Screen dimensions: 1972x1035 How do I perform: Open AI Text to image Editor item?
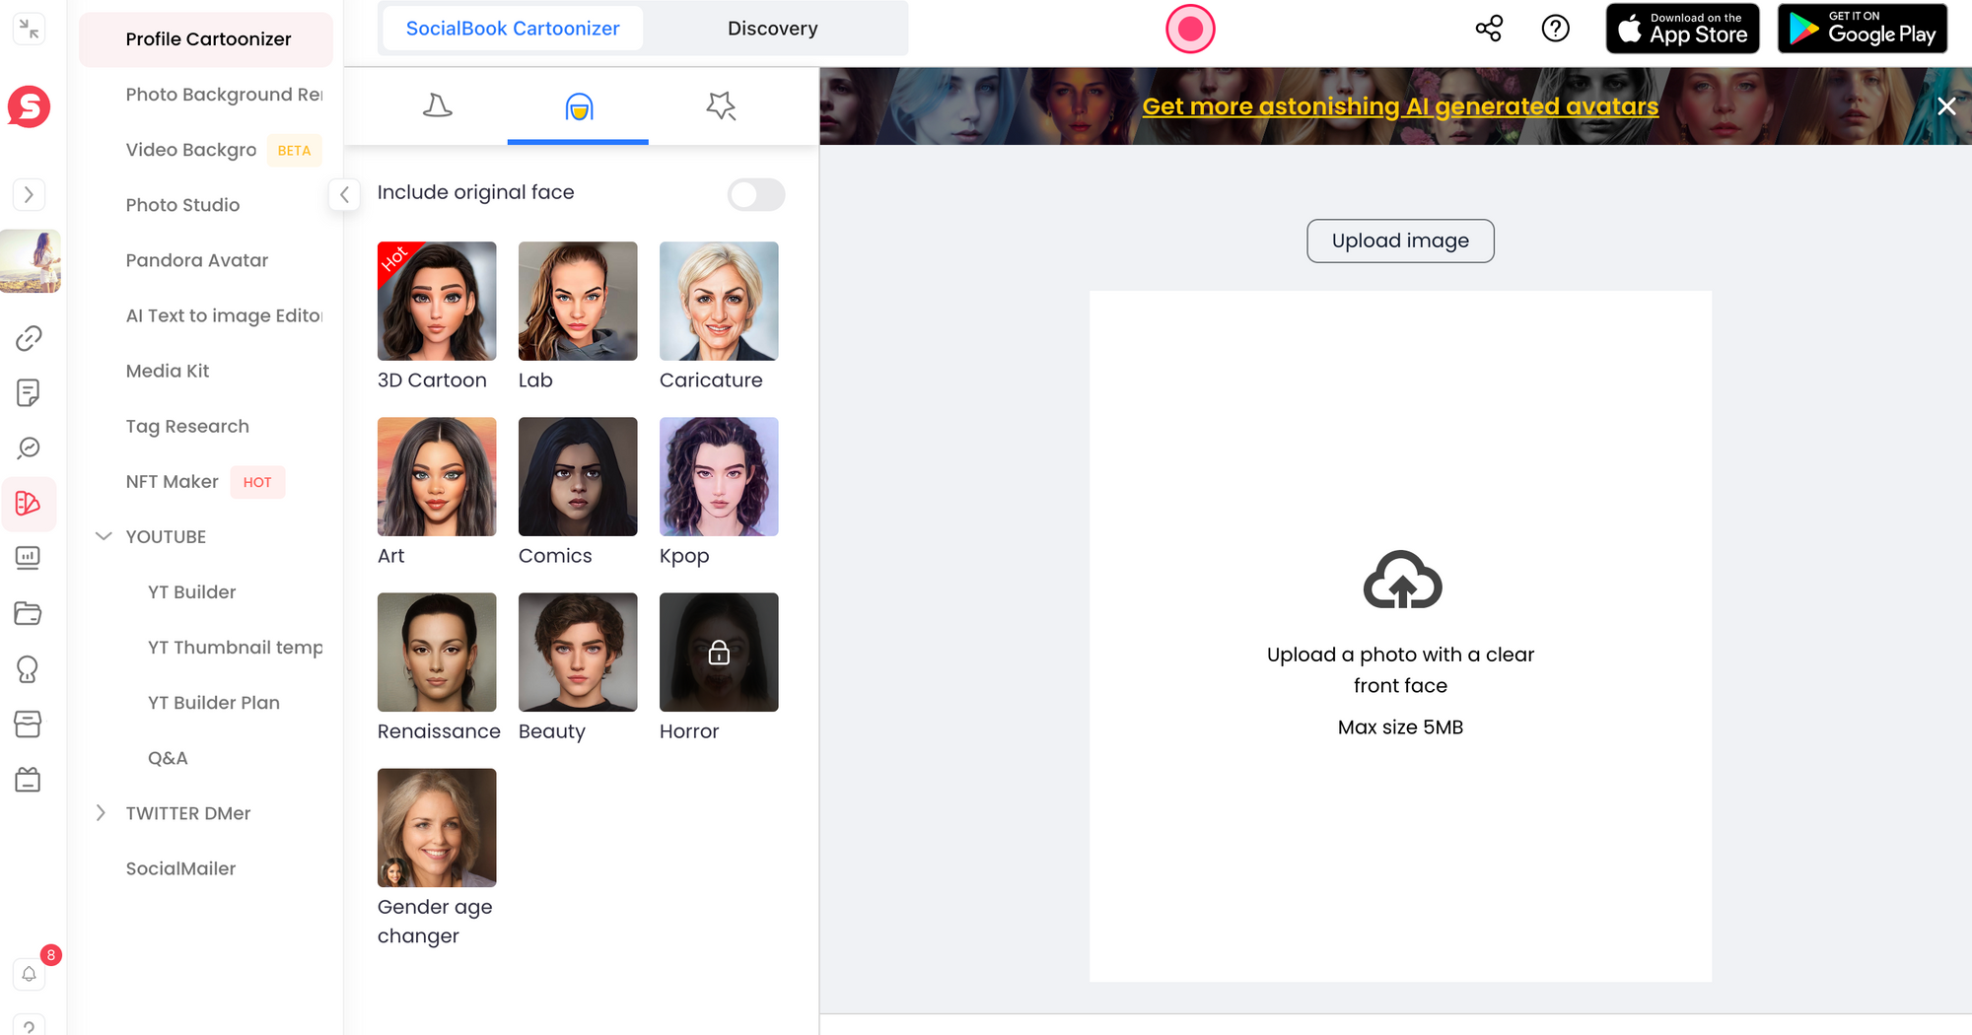[x=224, y=315]
